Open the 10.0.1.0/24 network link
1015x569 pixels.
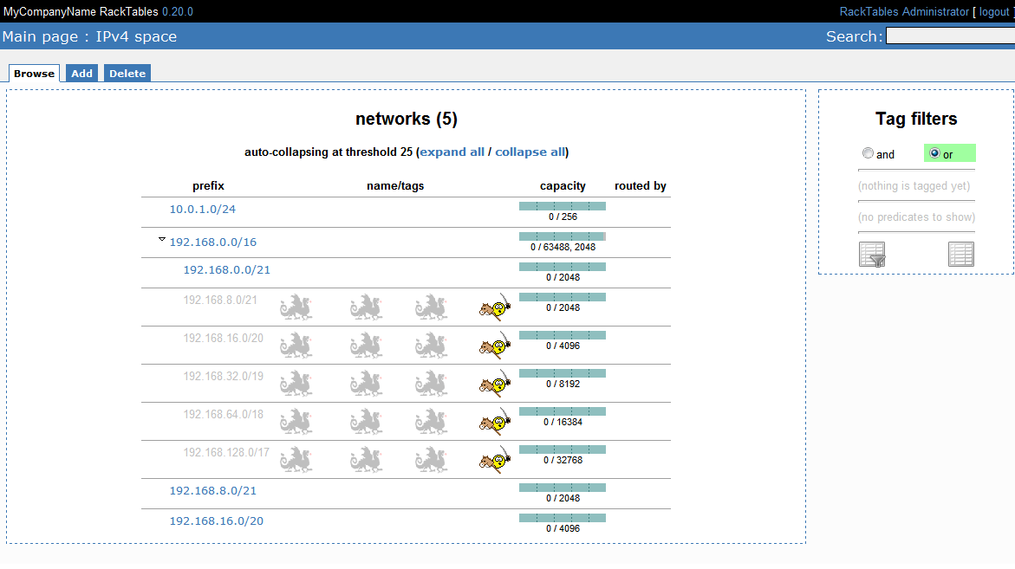tap(202, 209)
